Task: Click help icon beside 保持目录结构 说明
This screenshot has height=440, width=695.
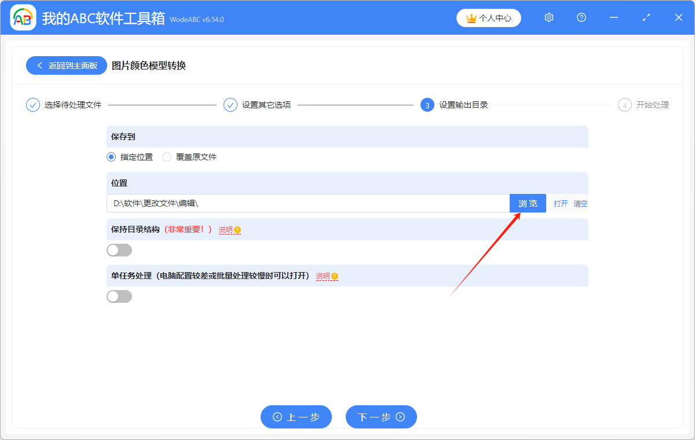Action: [x=237, y=230]
